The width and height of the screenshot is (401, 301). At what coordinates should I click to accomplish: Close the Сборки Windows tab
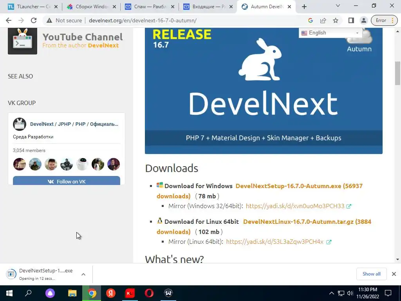(x=114, y=7)
